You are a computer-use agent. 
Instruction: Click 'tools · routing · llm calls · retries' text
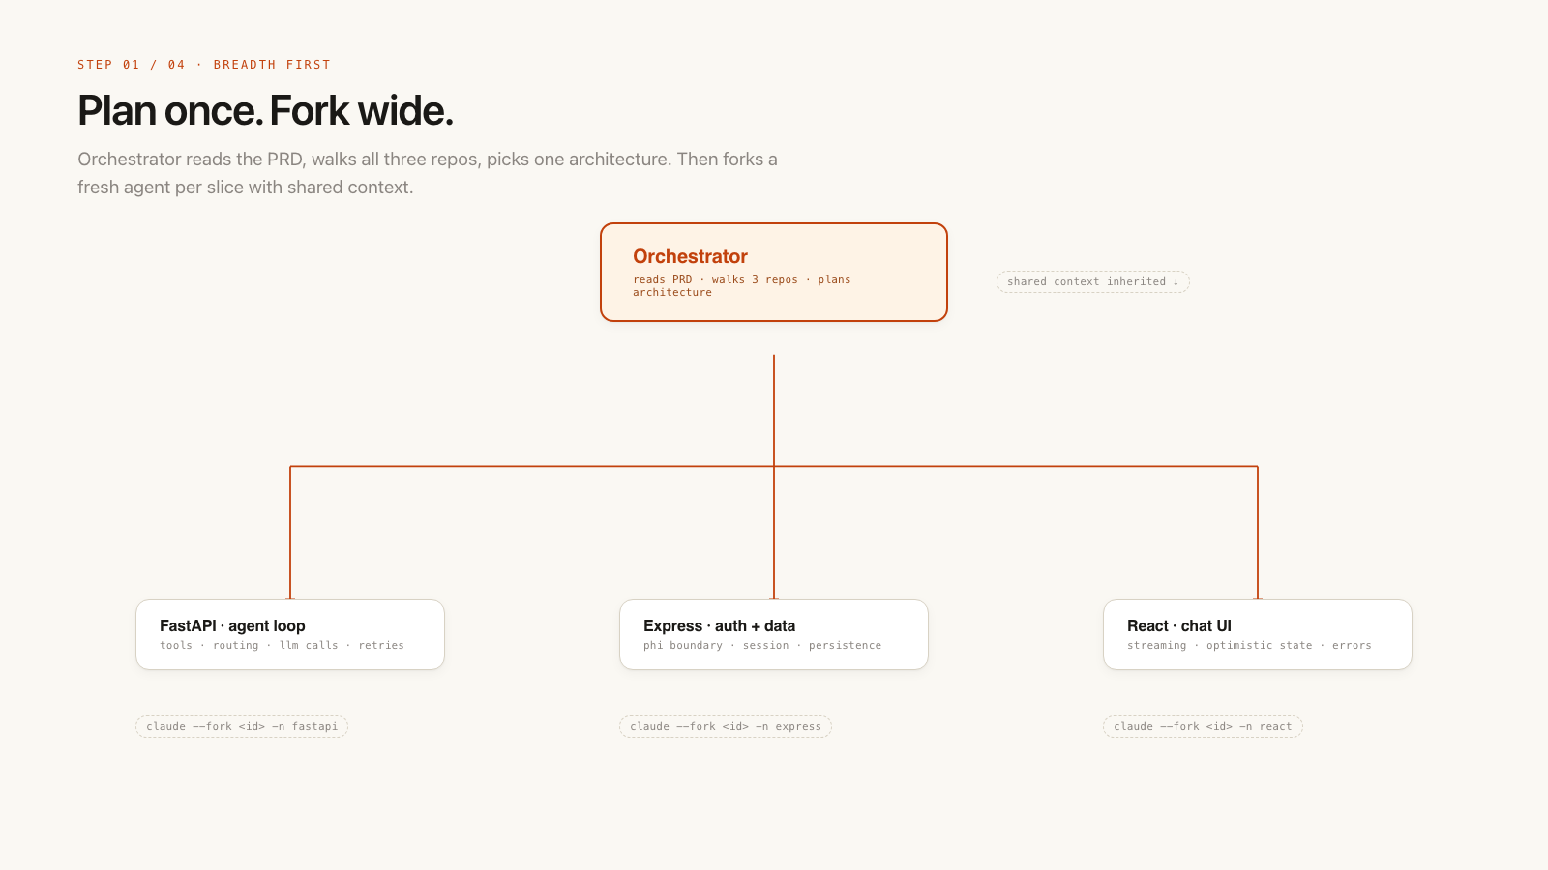tap(282, 645)
